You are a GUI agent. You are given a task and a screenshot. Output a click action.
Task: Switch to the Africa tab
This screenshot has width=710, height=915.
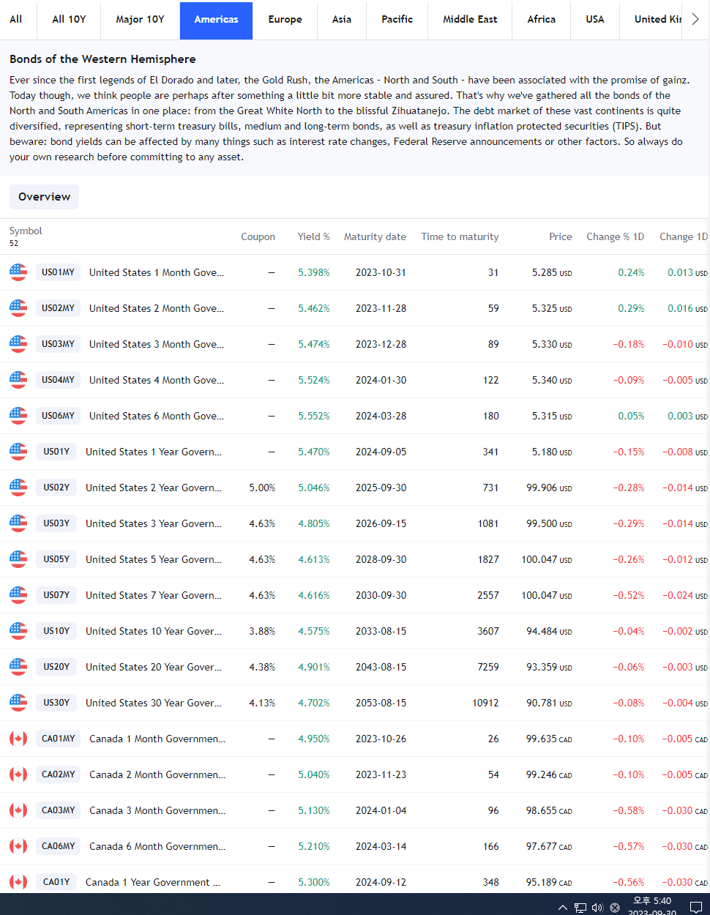pyautogui.click(x=542, y=20)
